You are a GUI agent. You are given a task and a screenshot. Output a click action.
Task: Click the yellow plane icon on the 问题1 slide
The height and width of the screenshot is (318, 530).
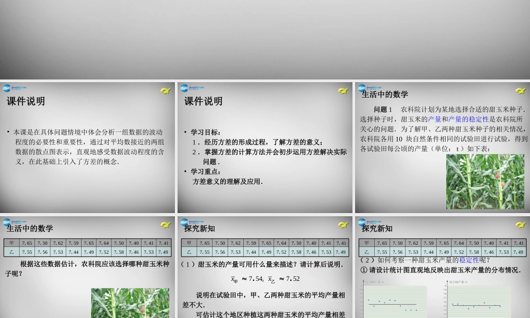520,91
